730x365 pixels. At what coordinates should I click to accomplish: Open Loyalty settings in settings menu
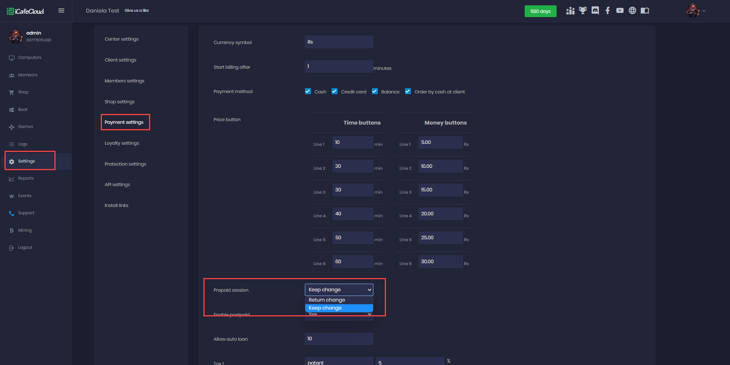(x=122, y=143)
